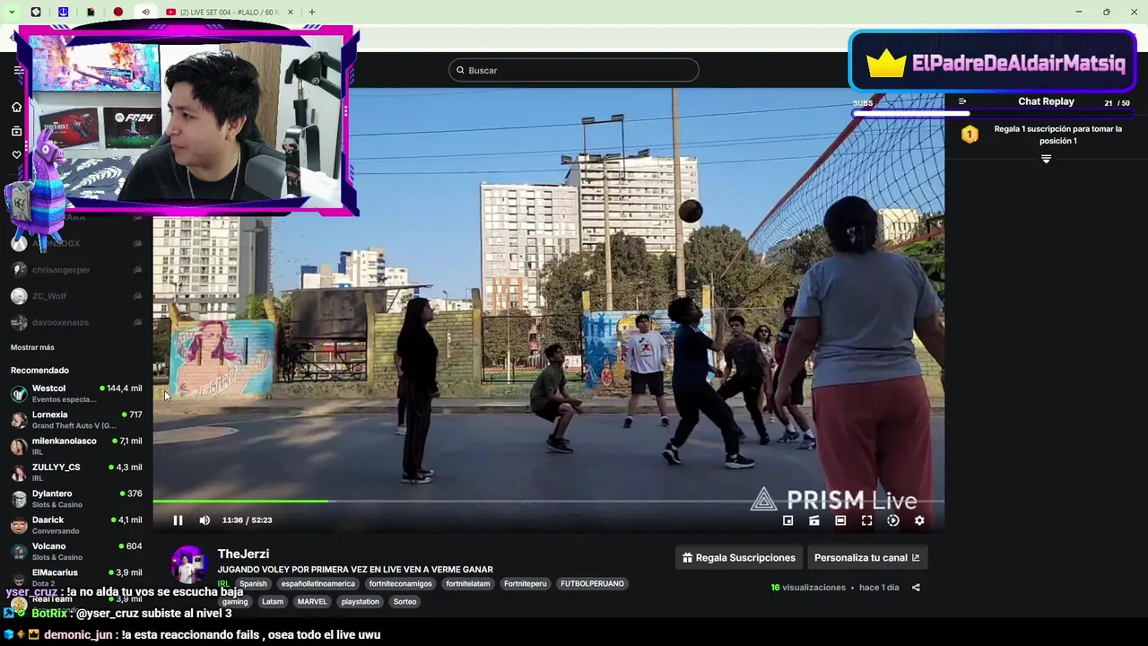Open TheJerzi channel name link
The width and height of the screenshot is (1148, 646).
243,554
